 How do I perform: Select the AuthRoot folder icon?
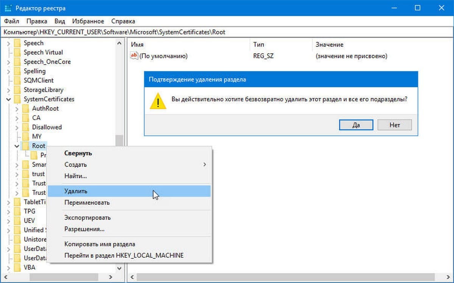[26, 108]
